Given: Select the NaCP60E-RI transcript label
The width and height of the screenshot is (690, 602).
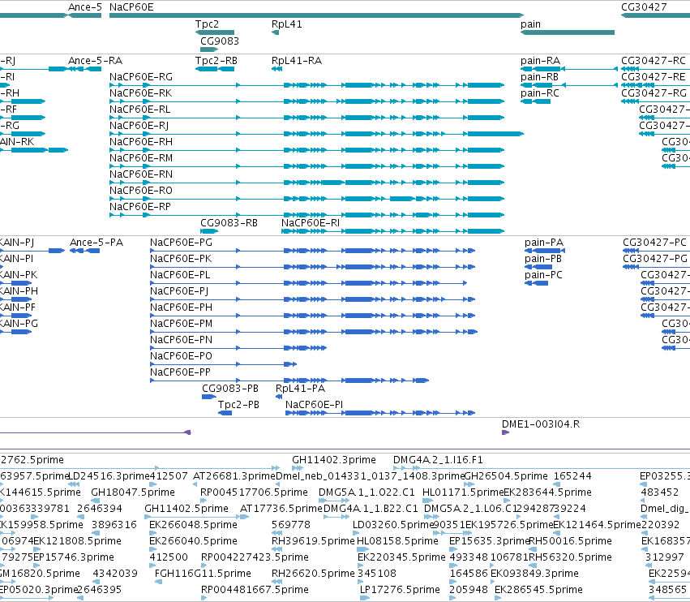Looking at the screenshot, I should [x=311, y=223].
